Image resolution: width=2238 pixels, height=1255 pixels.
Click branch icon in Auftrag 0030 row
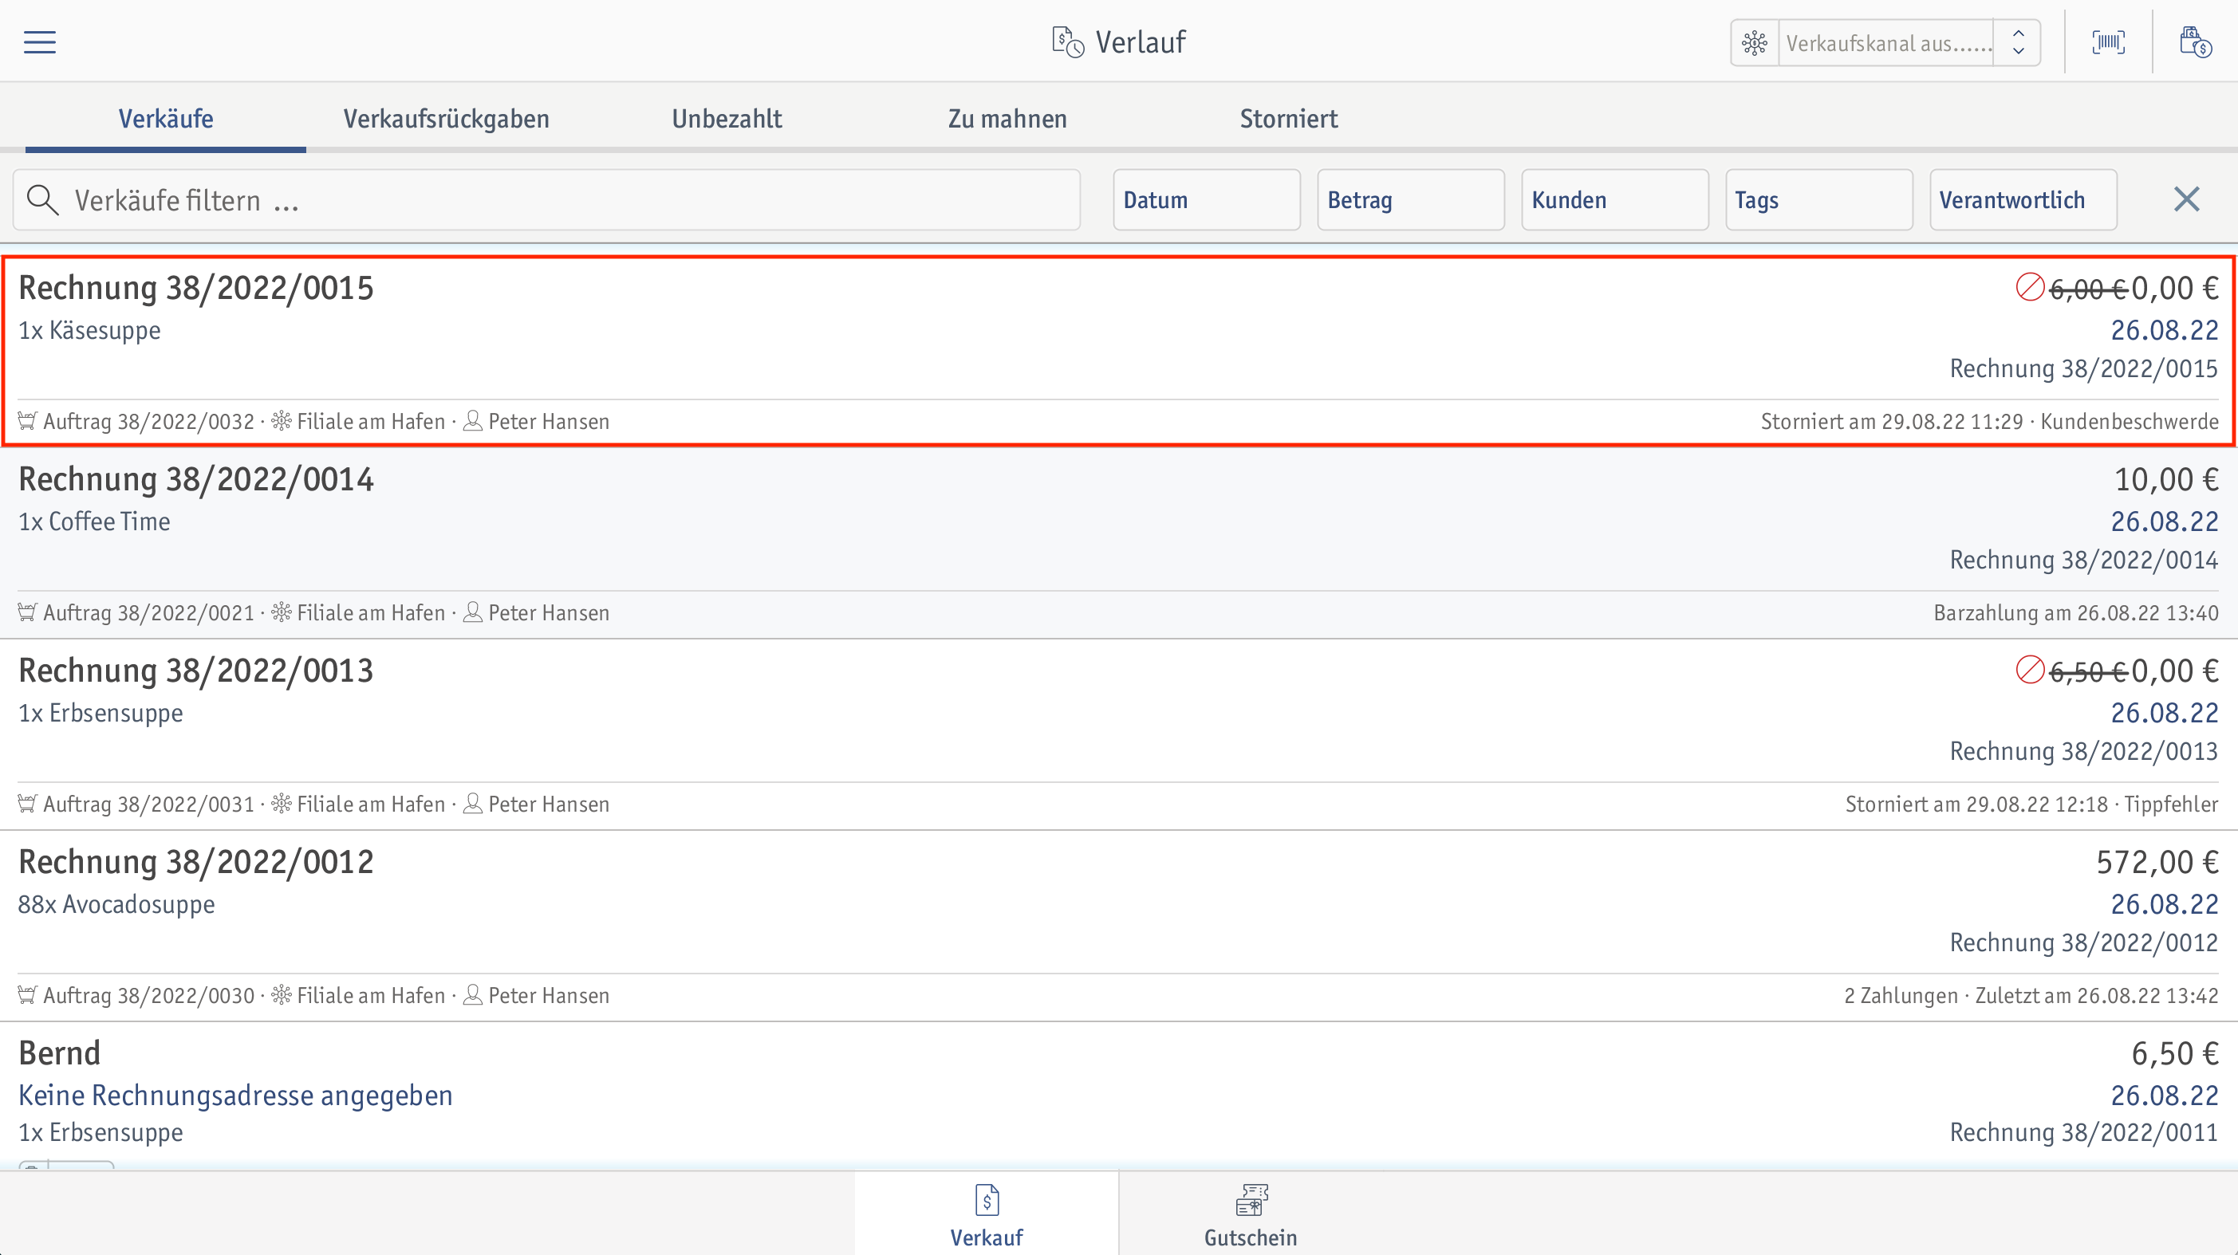pos(282,994)
